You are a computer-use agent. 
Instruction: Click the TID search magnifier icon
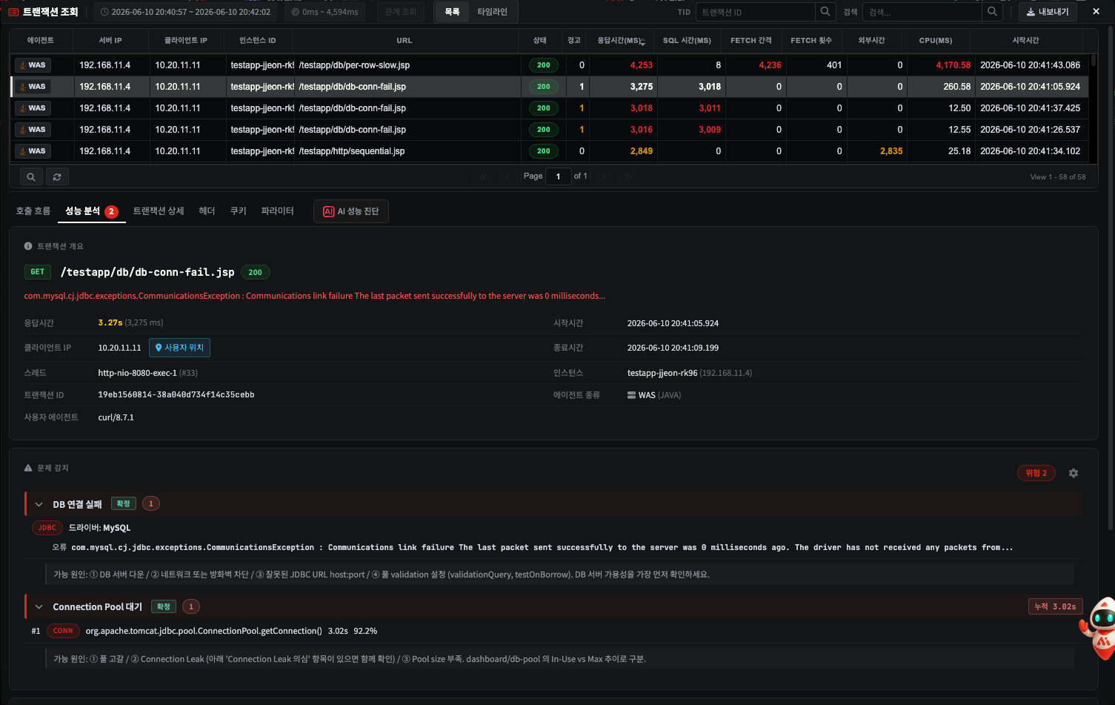click(x=825, y=12)
